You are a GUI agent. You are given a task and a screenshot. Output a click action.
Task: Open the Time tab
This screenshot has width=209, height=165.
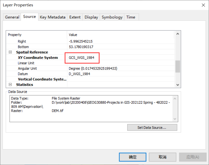[x=131, y=17]
